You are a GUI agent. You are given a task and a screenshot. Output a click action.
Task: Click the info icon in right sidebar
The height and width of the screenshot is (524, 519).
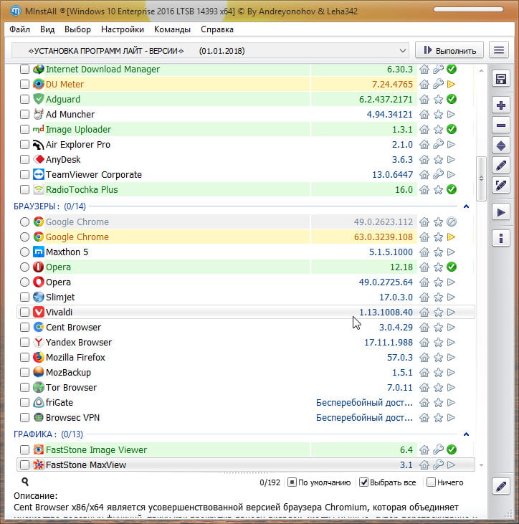502,238
